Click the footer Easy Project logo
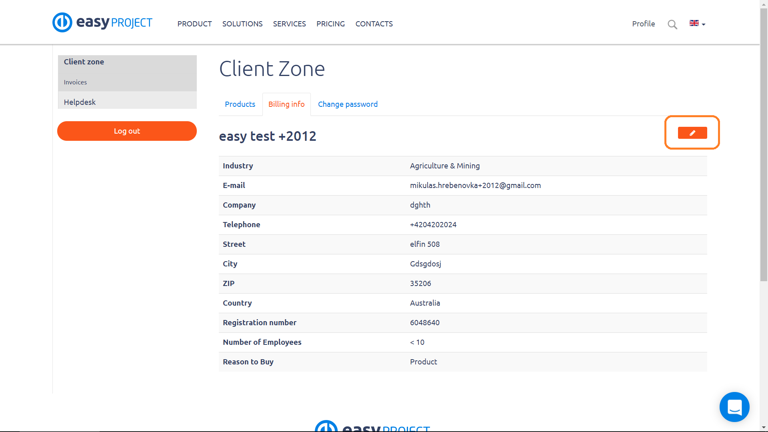The height and width of the screenshot is (432, 768). tap(372, 427)
